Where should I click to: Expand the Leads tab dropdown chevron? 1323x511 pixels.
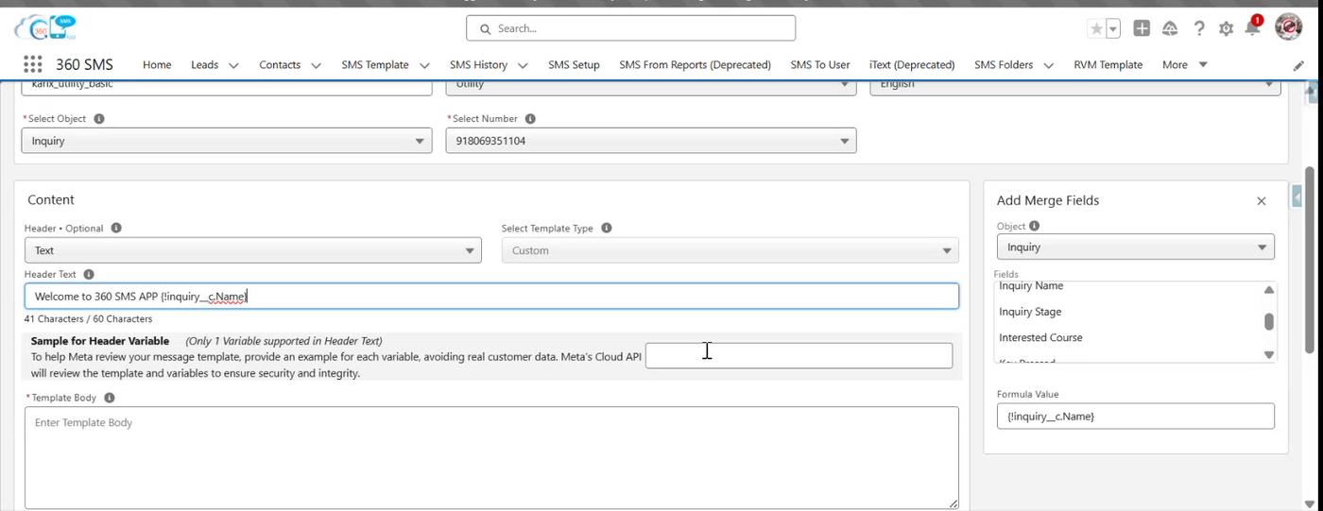click(x=233, y=65)
